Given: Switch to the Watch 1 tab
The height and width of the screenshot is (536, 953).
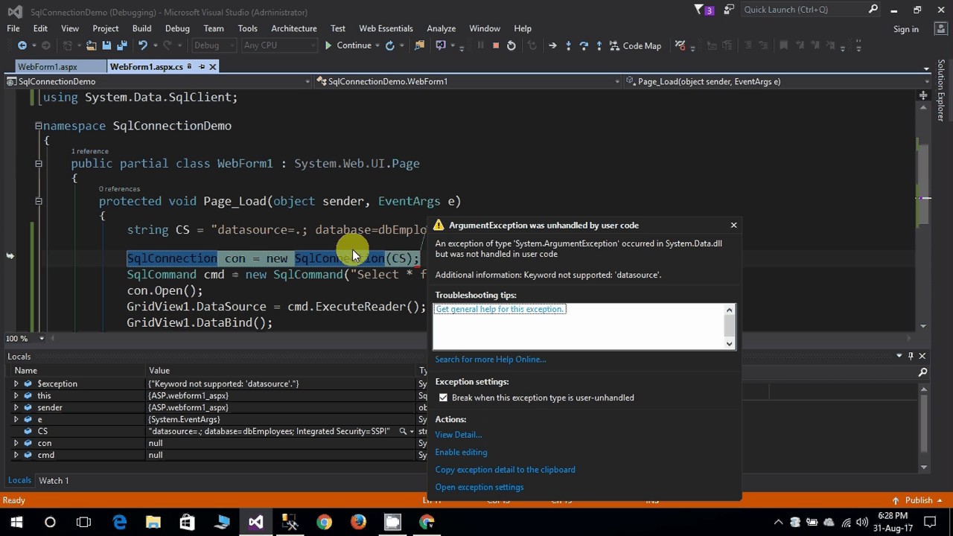Looking at the screenshot, I should (x=54, y=480).
